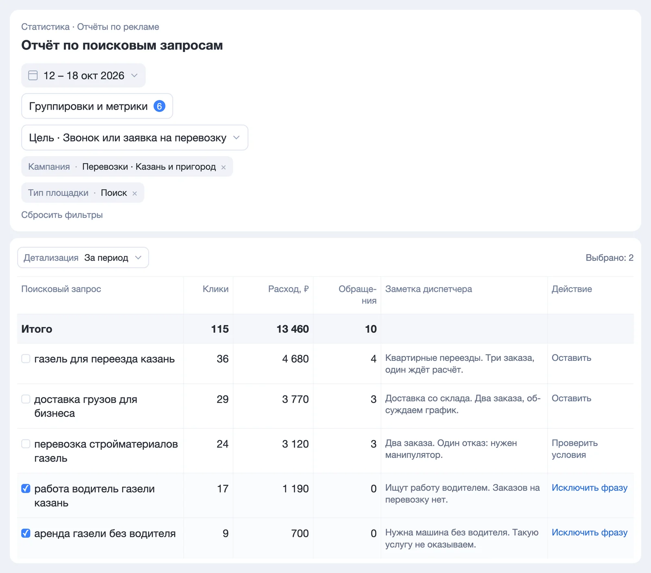This screenshot has height=573, width=651.
Task: Open 'Группировки и метрики' settings
Action: point(97,106)
